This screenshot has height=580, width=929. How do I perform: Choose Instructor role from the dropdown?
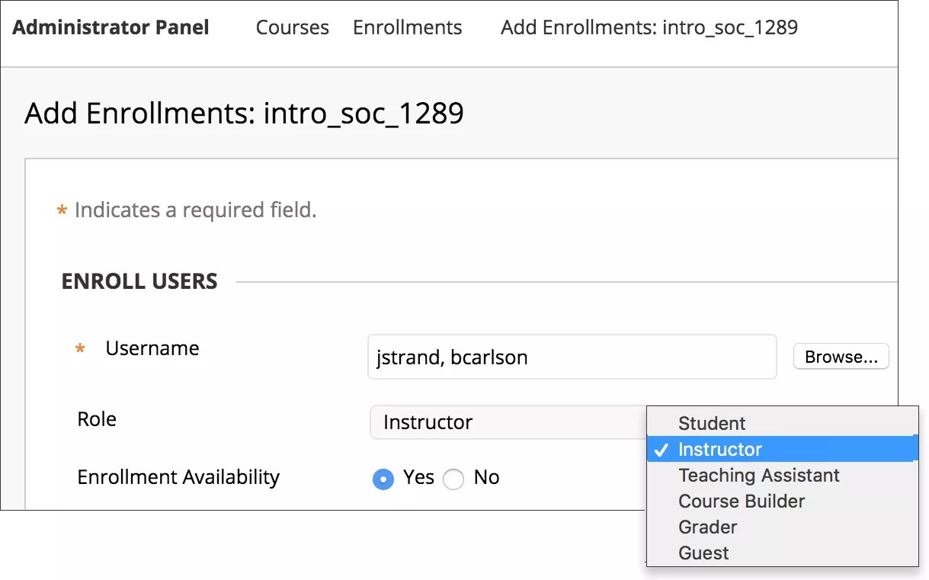pos(720,449)
